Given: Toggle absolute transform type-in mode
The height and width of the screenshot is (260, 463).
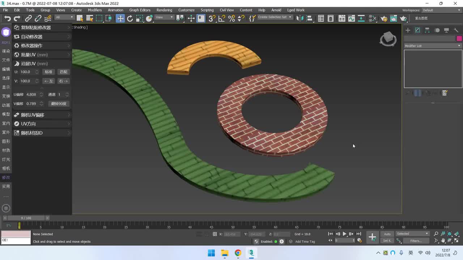Looking at the screenshot, I should pyautogui.click(x=214, y=234).
